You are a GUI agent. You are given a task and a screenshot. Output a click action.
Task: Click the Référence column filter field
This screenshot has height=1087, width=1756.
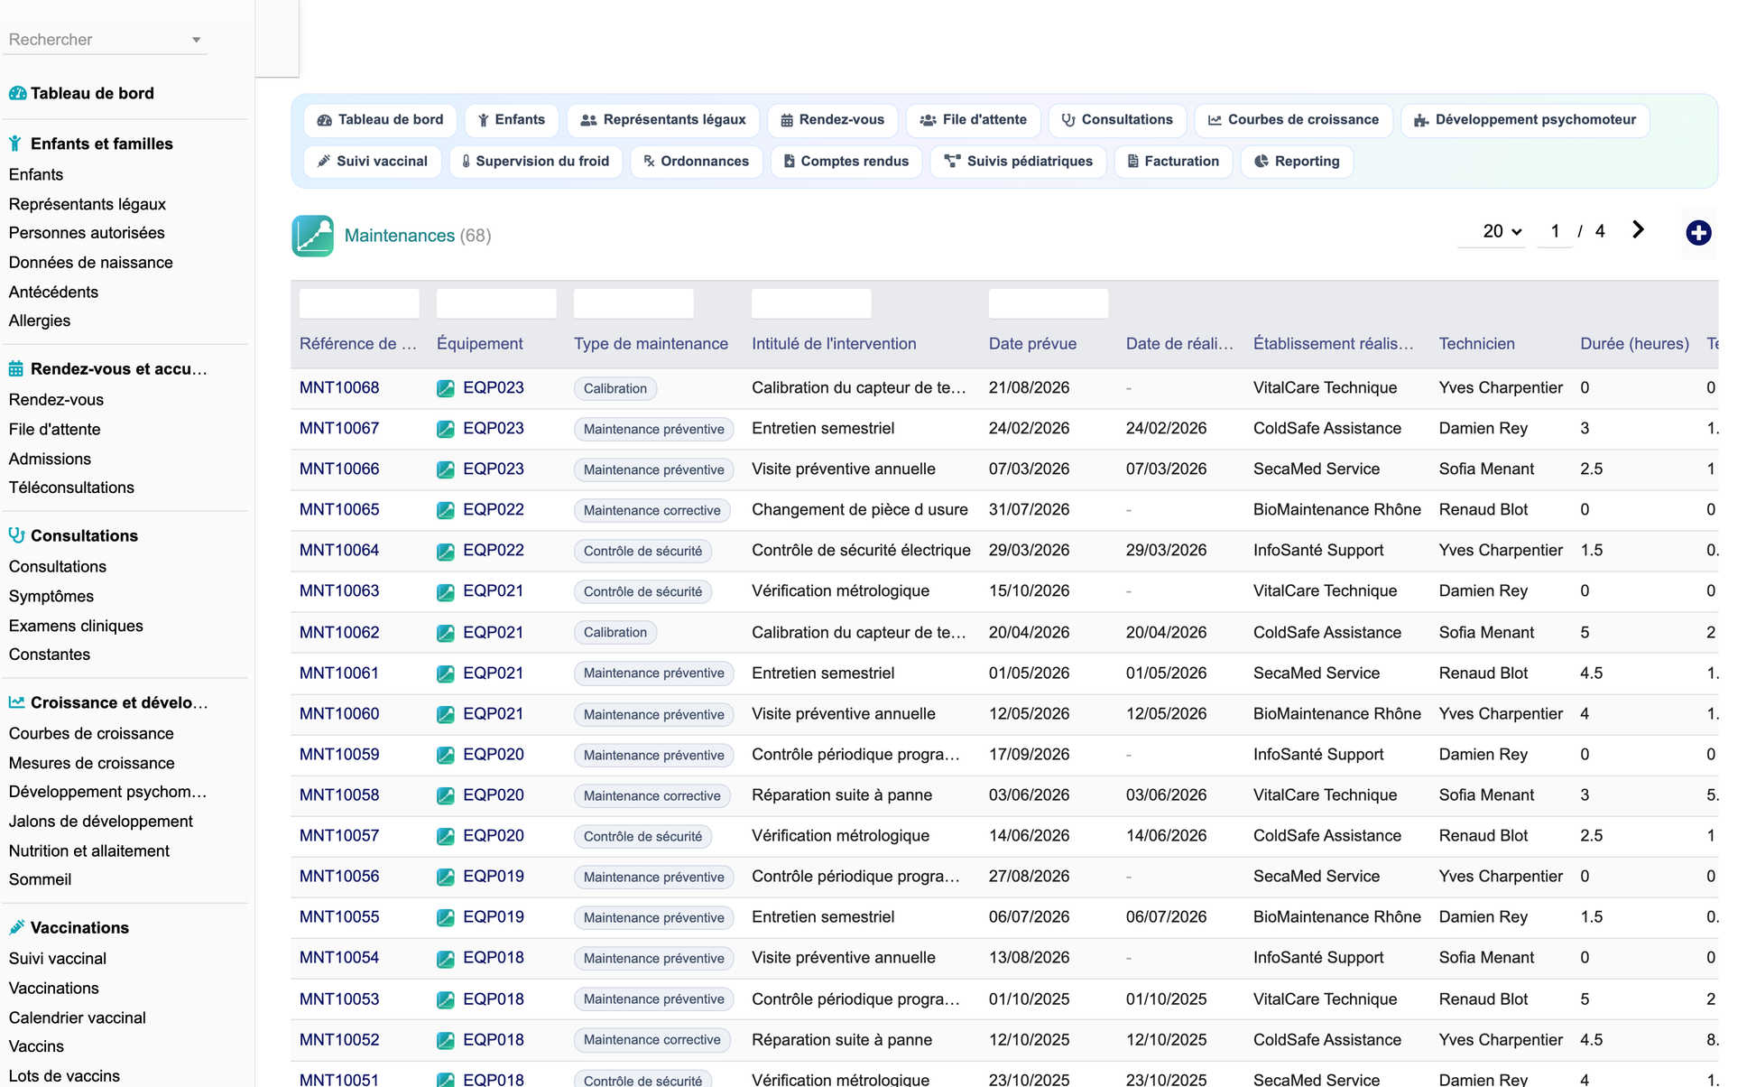coord(359,303)
